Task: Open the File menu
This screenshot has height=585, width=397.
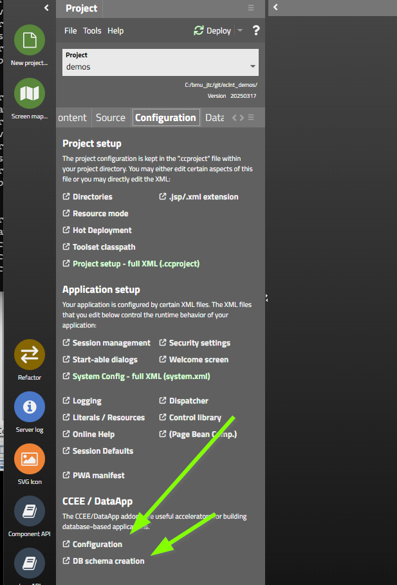Action: tap(70, 31)
